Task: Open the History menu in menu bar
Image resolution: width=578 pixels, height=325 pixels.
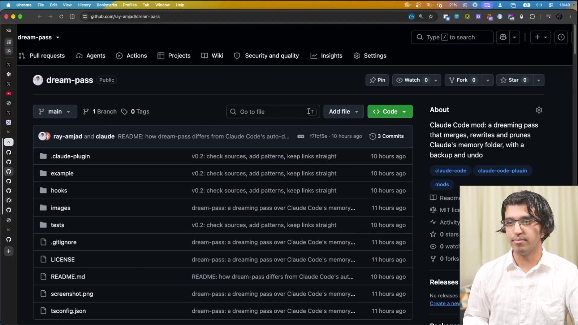Action: click(x=84, y=5)
